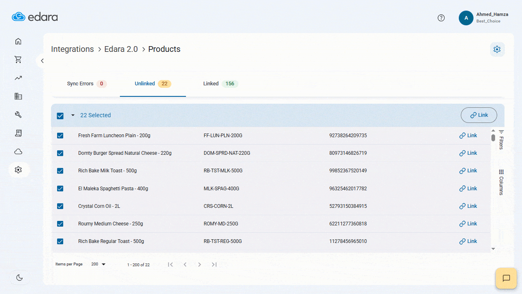Collapse sidebar with the left chevron

pyautogui.click(x=42, y=61)
